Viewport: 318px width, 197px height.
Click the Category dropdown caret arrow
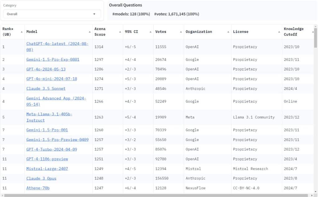coord(94,14)
